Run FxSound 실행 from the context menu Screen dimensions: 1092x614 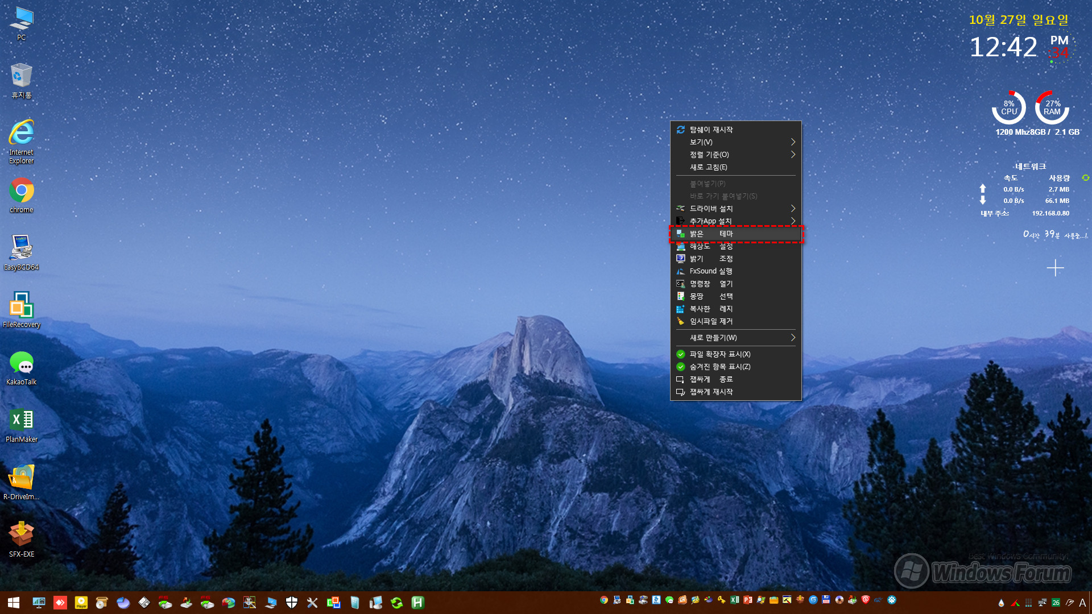point(735,271)
